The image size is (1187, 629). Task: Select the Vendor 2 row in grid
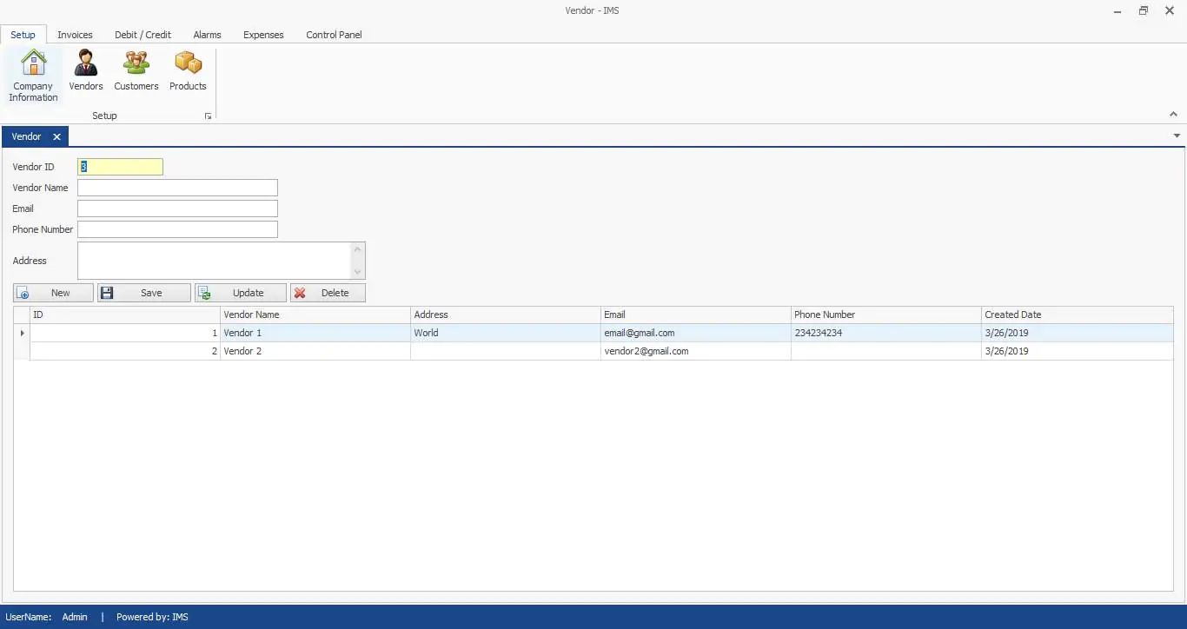point(313,351)
